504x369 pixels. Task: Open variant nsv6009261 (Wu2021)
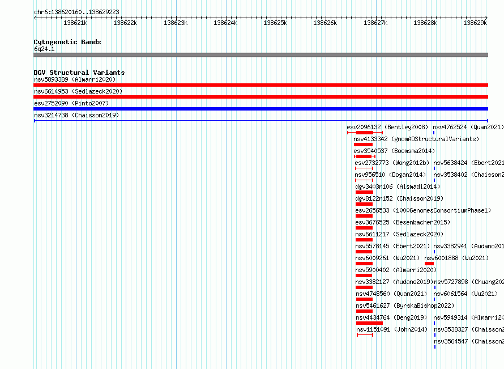[x=387, y=258]
